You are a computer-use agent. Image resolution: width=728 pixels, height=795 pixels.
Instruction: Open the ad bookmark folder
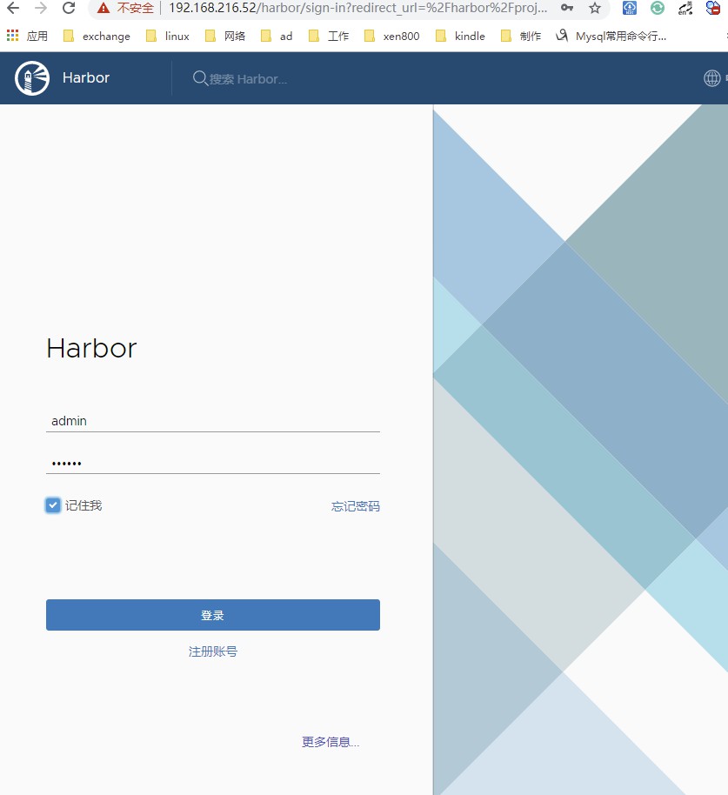click(x=277, y=36)
